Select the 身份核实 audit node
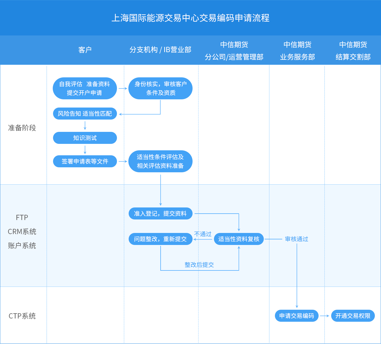Screen dimensions: 381x344 160,88
